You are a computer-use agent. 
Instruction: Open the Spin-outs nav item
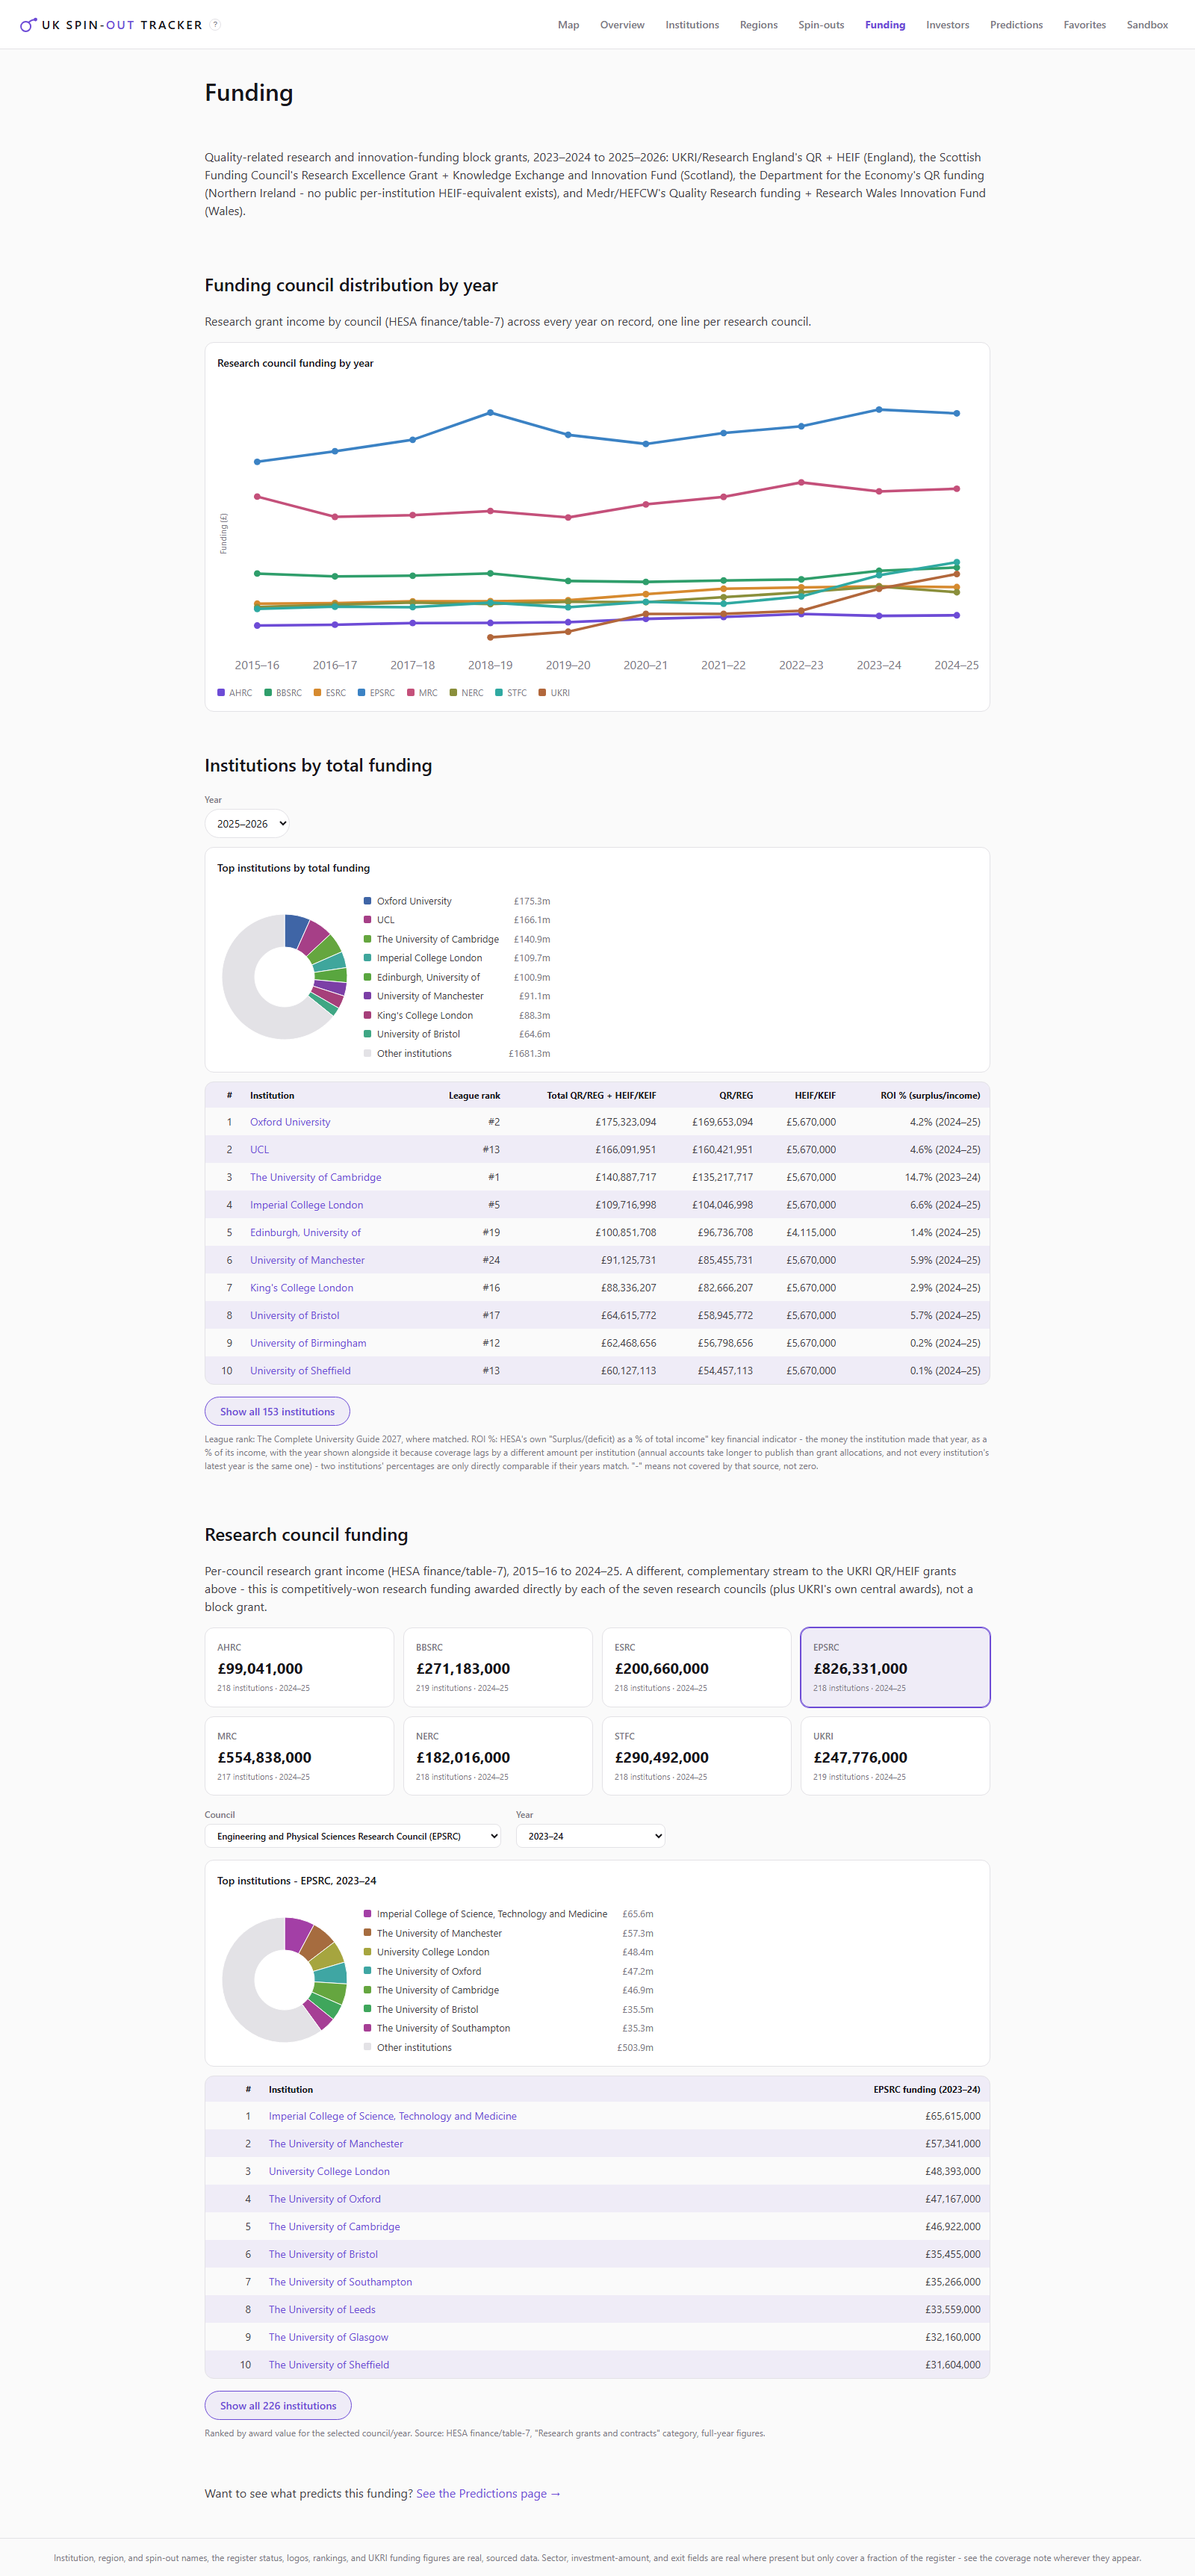[821, 25]
